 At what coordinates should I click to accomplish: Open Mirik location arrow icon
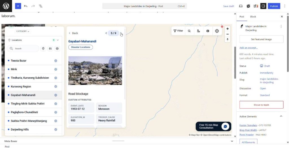pyautogui.click(x=56, y=69)
